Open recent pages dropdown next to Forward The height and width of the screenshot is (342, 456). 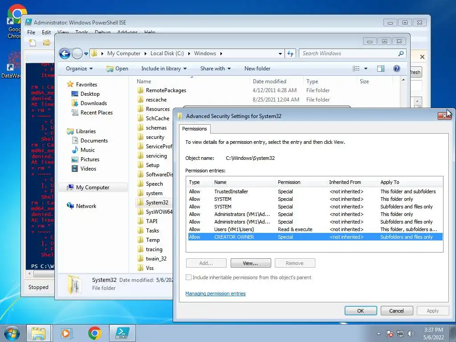pos(86,53)
